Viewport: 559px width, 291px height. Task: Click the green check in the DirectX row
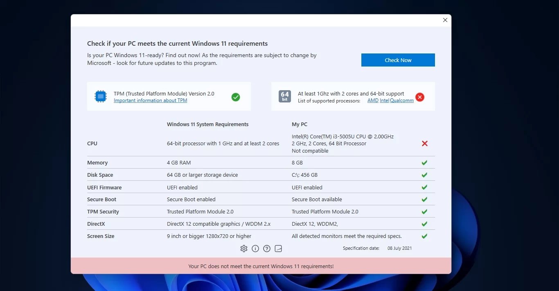[424, 224]
